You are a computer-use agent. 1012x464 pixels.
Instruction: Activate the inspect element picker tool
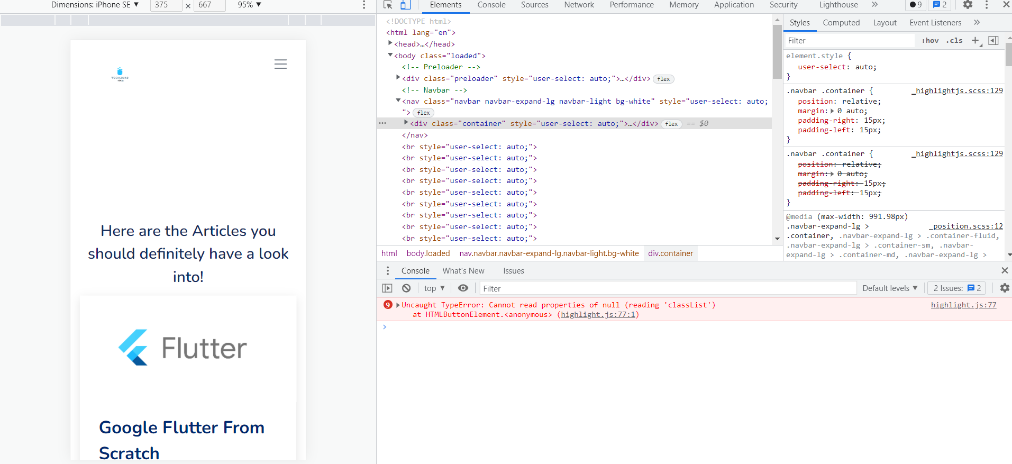pos(388,5)
